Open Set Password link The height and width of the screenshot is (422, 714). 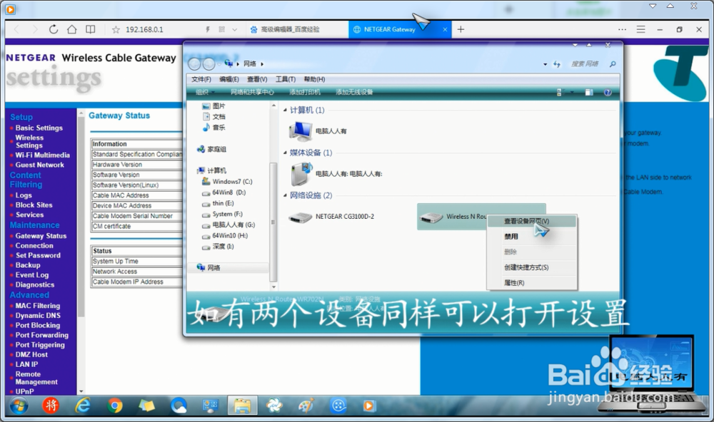(38, 256)
